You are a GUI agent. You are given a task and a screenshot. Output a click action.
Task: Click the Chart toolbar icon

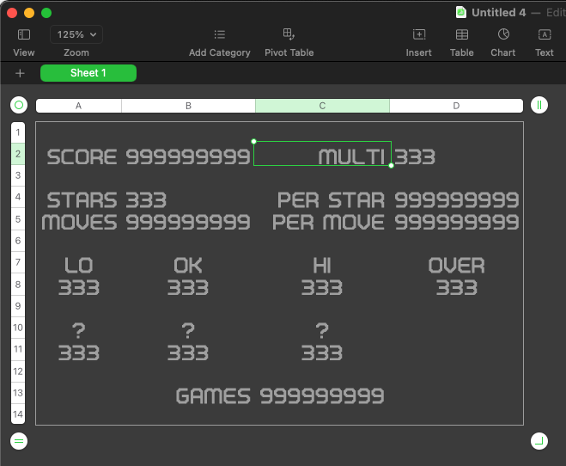click(503, 34)
